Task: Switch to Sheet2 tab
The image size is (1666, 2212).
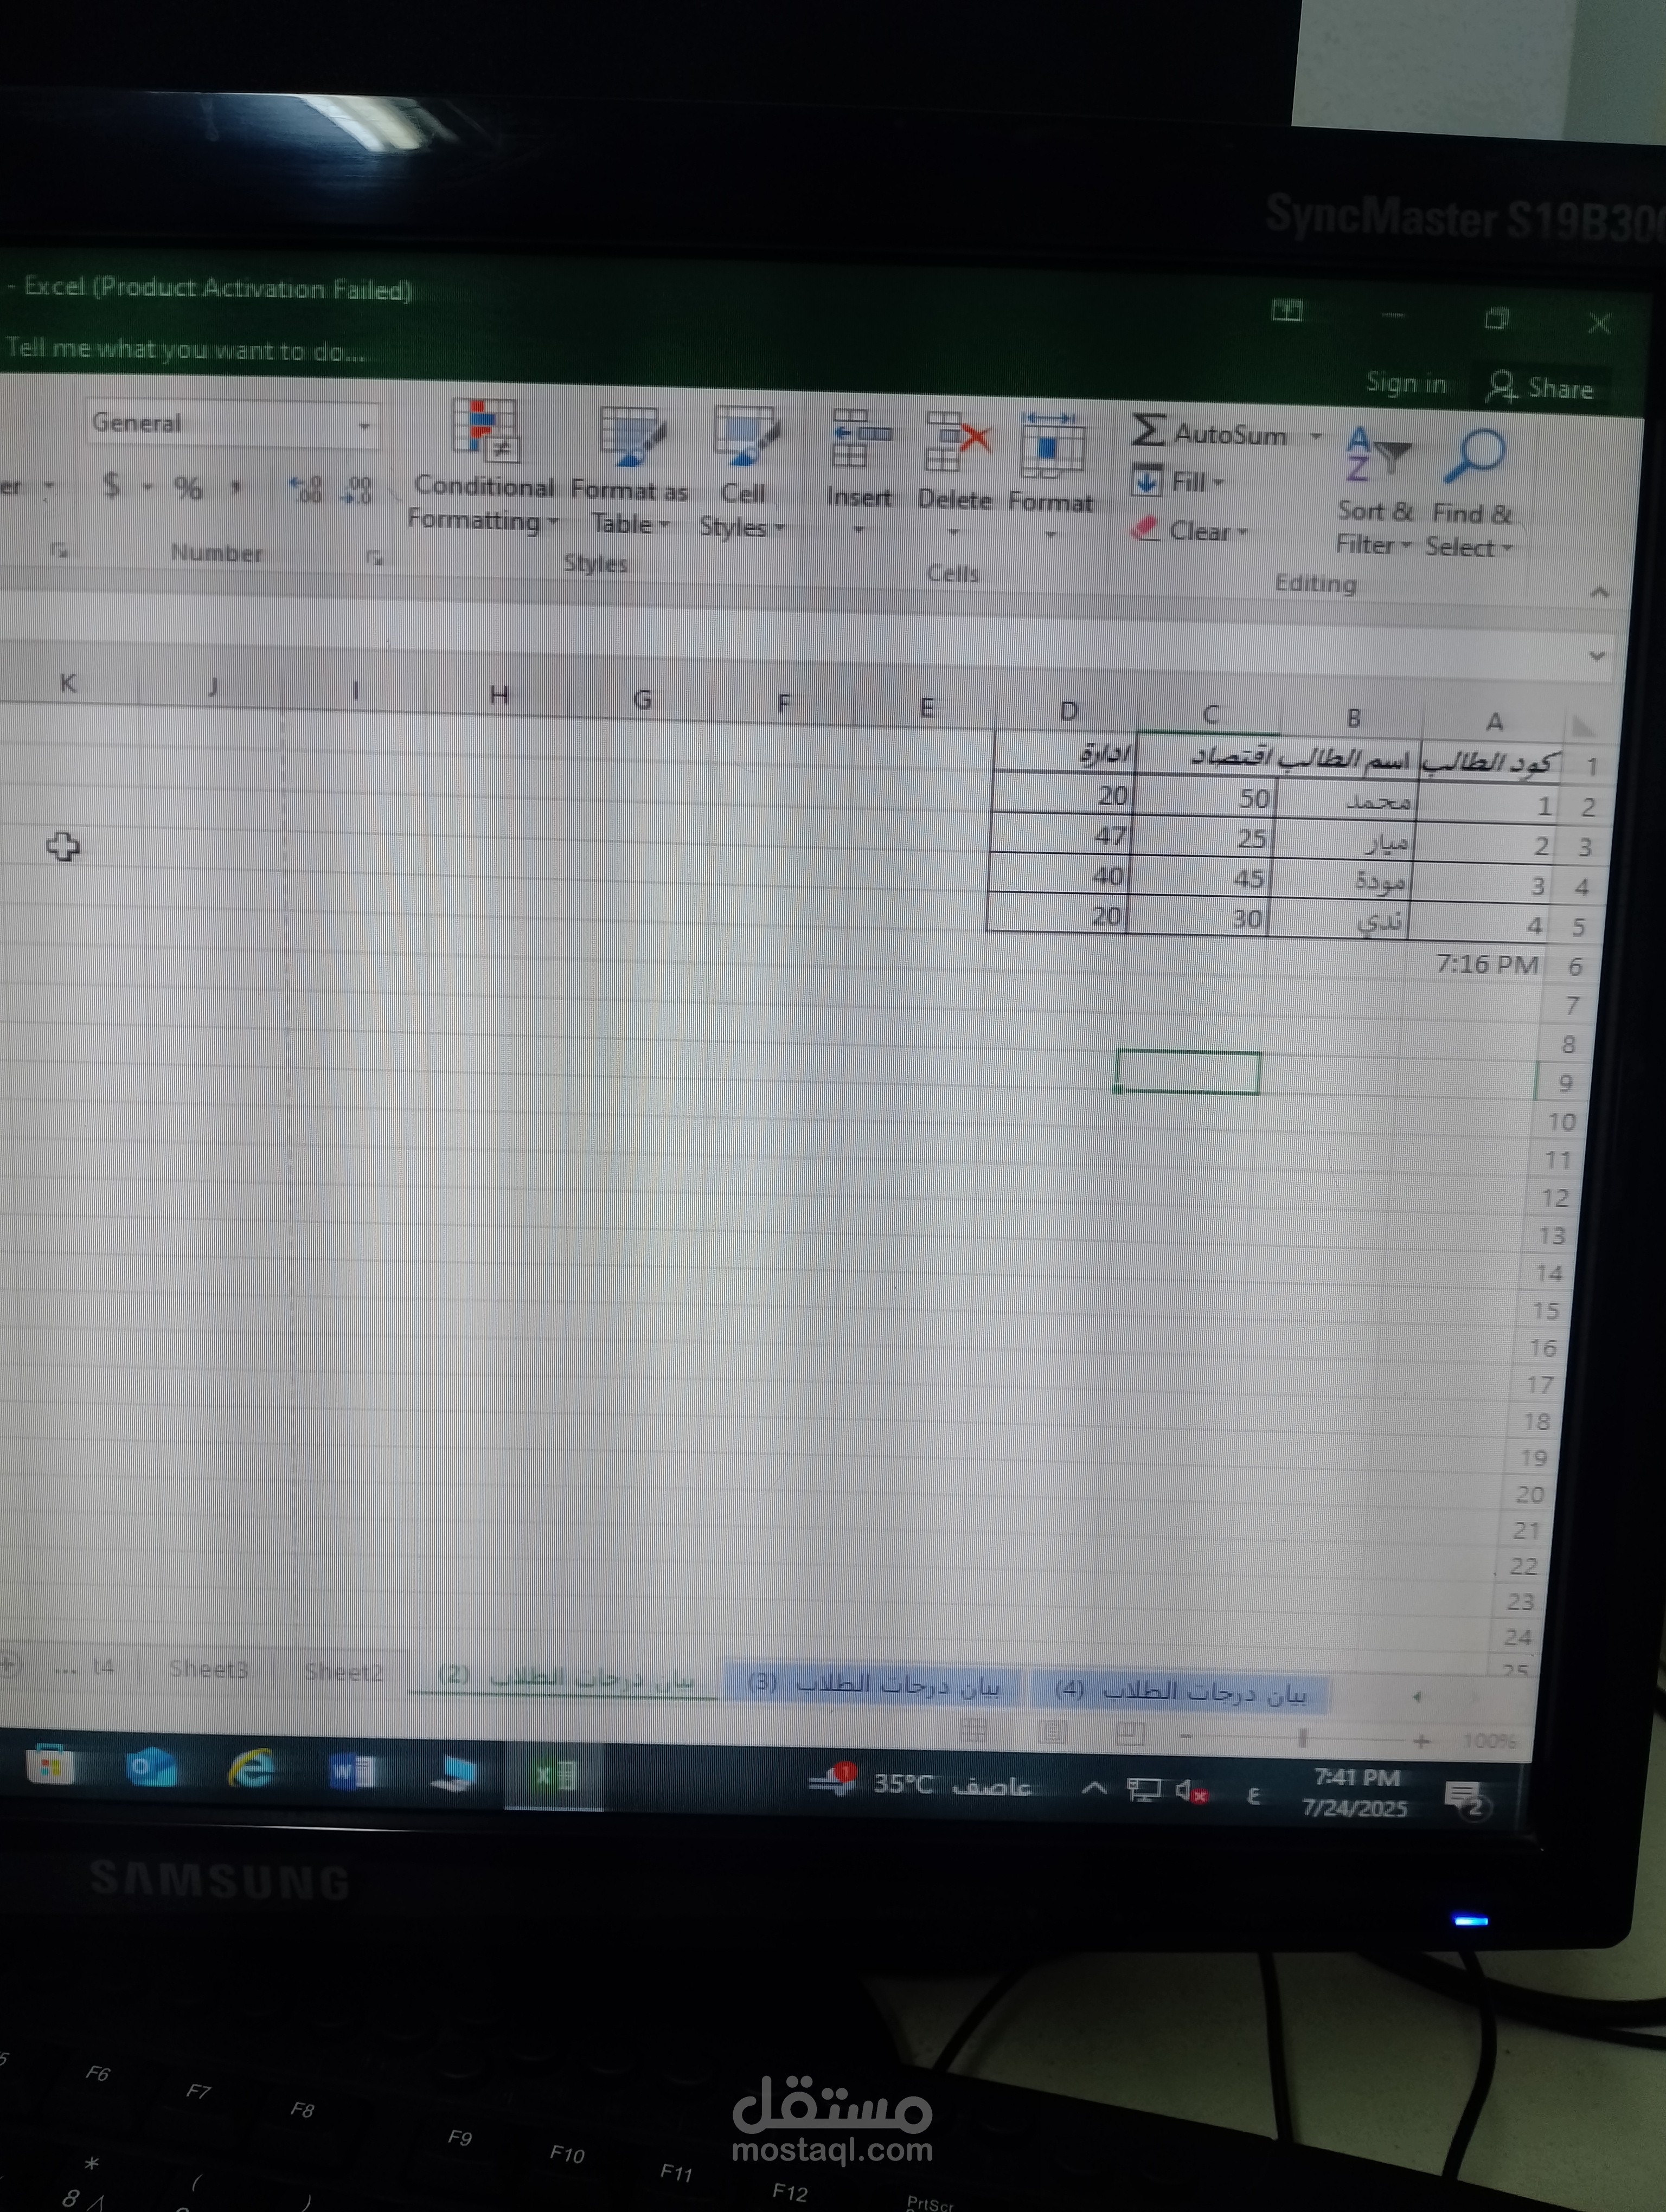Action: click(343, 1671)
